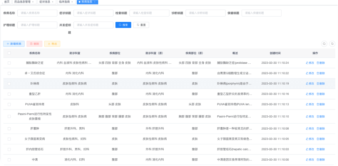The image size is (338, 166).
Task: Switch to the 首页 tab
Action: click(x=7, y=2)
